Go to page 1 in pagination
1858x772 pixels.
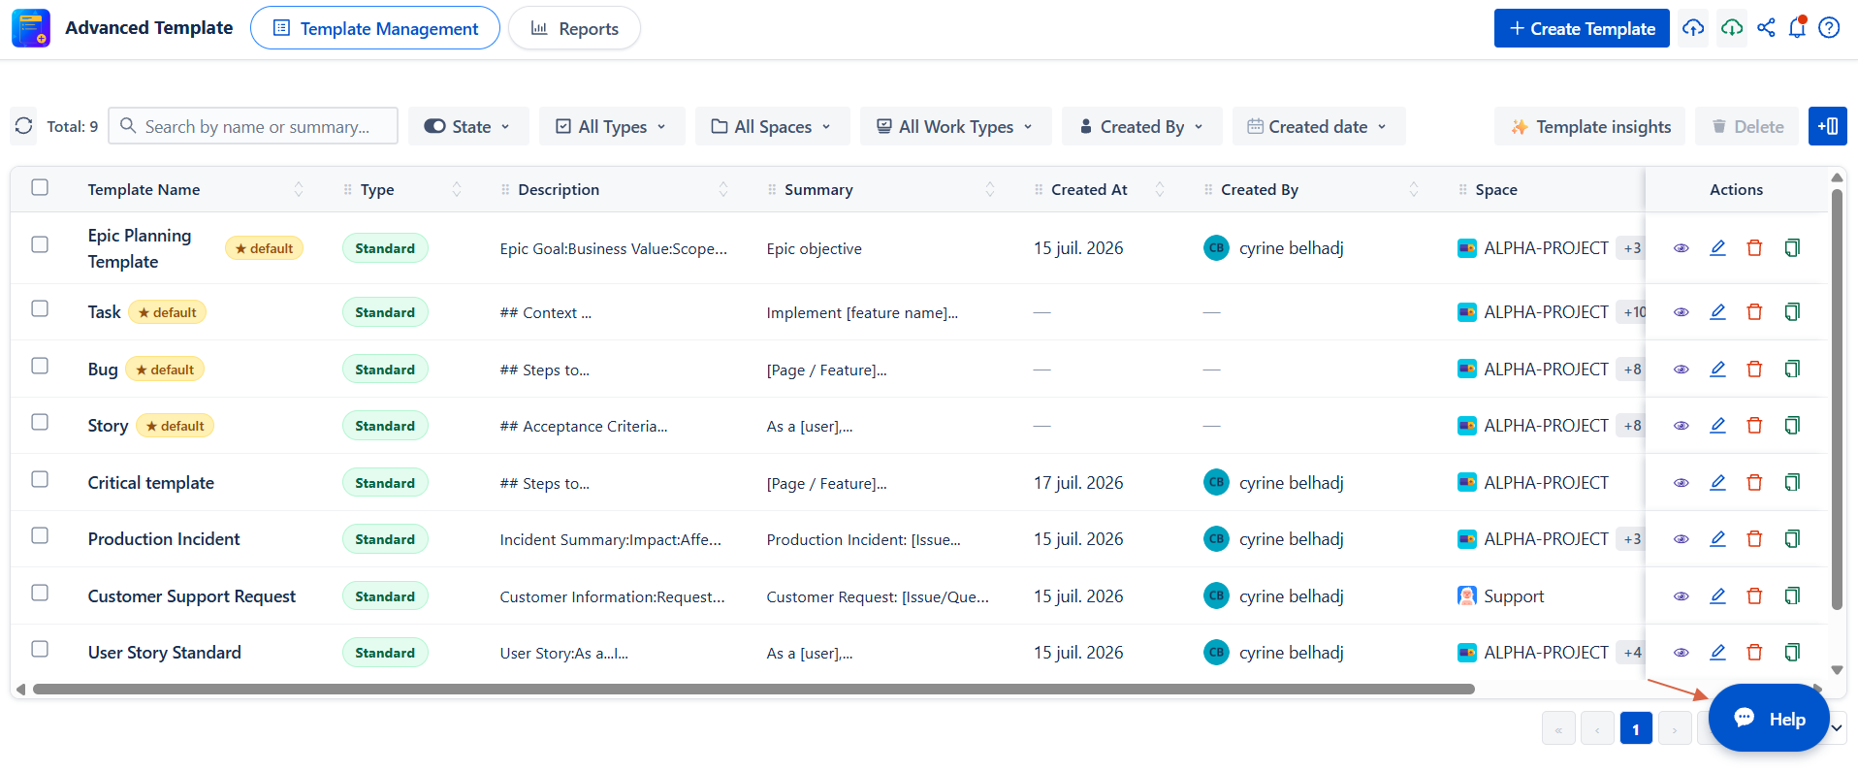point(1636,728)
